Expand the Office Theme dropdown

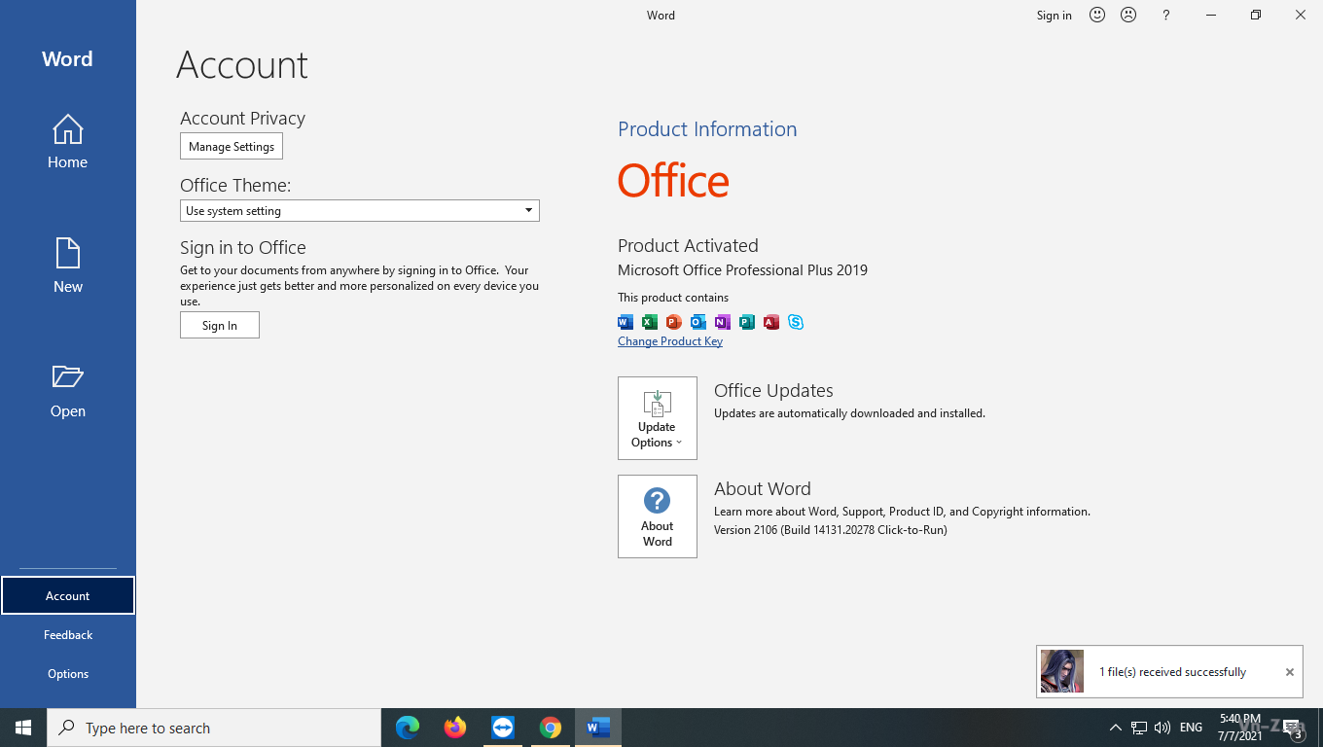coord(528,211)
